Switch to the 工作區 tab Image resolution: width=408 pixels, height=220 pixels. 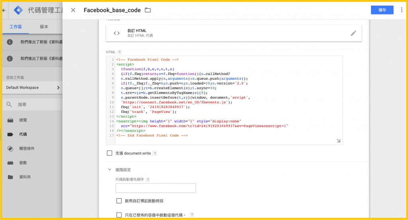[16, 27]
